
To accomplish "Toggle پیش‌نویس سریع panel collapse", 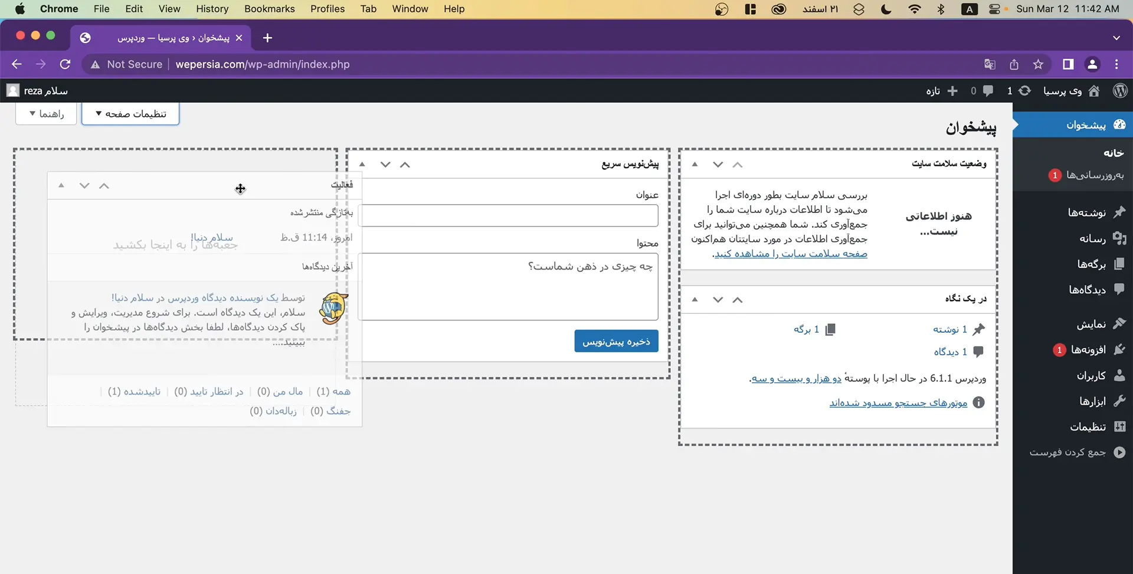I will coord(362,165).
